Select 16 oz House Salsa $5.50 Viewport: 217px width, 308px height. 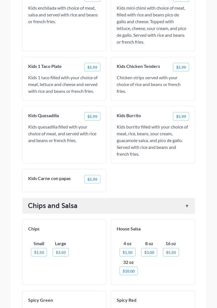point(171,252)
